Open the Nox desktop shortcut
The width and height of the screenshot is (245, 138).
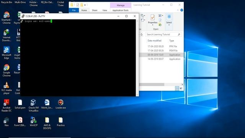(x=7, y=122)
